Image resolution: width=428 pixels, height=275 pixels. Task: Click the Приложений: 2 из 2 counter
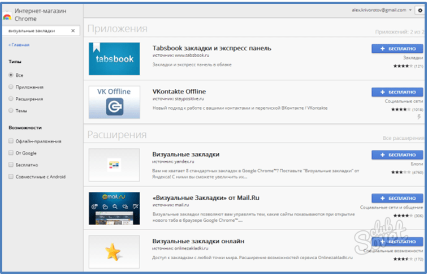399,32
